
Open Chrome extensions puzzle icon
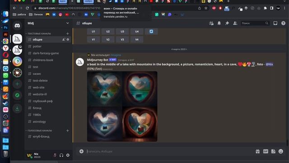(x=265, y=8)
